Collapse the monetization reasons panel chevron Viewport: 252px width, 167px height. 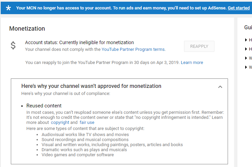pos(220,87)
